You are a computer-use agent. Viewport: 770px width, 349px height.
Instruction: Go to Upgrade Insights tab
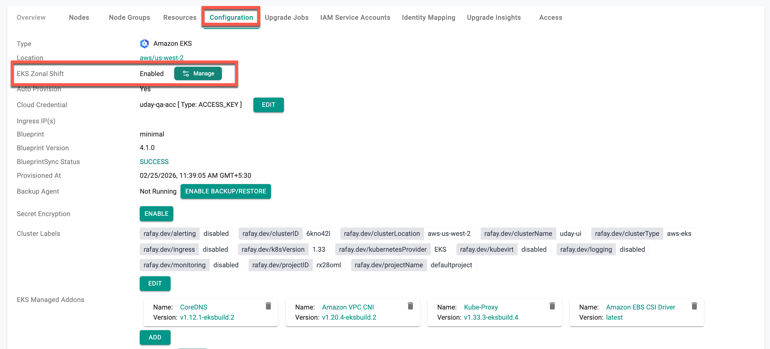click(494, 17)
